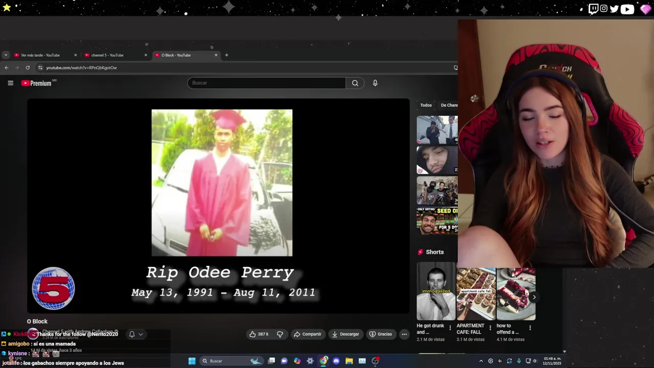Open the first recommended video with men in suits
The height and width of the screenshot is (368, 654).
coord(437,130)
